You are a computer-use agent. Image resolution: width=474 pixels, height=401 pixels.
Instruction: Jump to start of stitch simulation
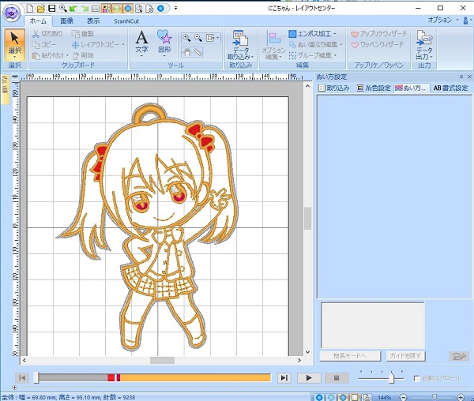coord(24,378)
